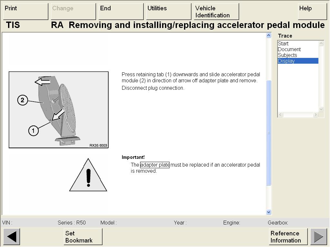Open the Help button
The height and width of the screenshot is (247, 330).
(x=312, y=12)
